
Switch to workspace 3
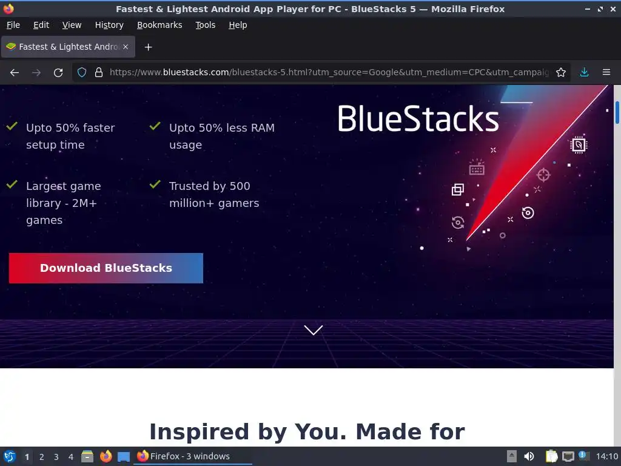click(56, 457)
